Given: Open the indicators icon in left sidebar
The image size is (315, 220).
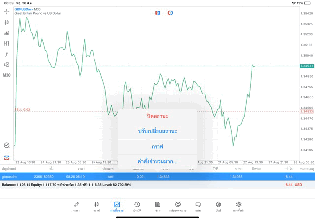Looking at the screenshot, I should coord(6,33).
